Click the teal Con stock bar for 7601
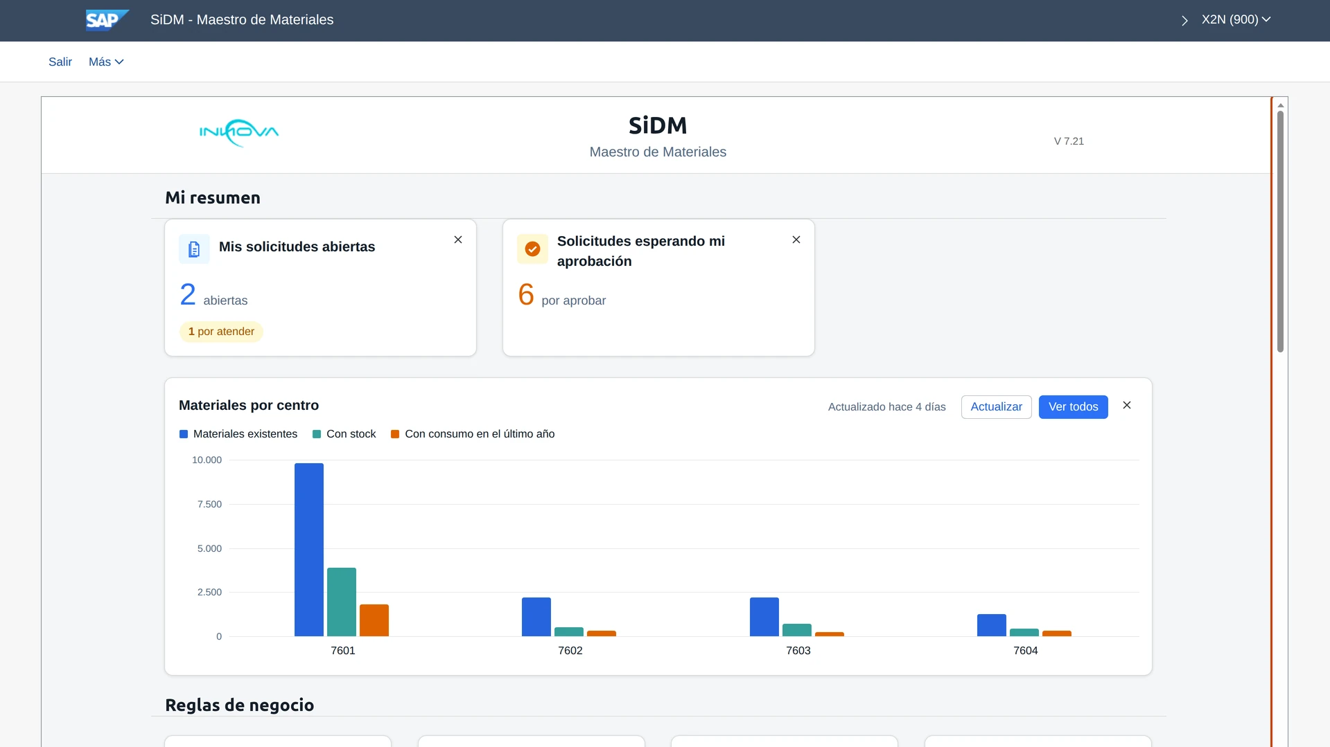The height and width of the screenshot is (747, 1330). point(342,602)
